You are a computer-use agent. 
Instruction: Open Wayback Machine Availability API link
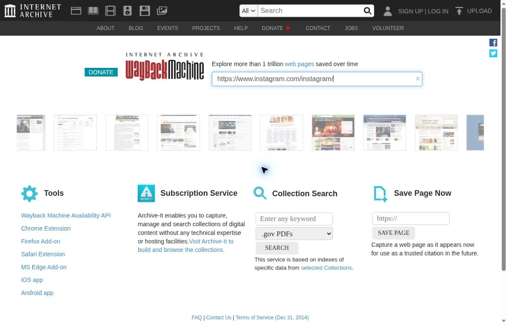click(x=66, y=216)
